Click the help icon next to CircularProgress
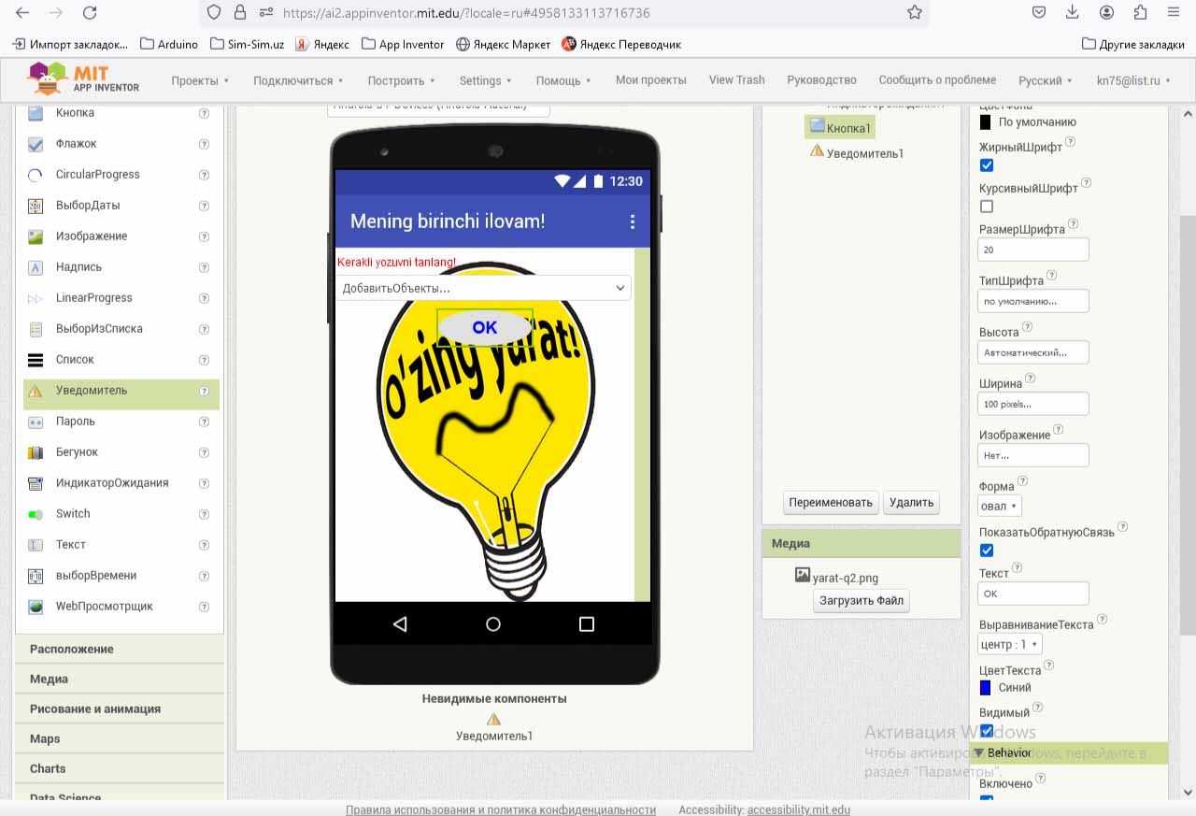The width and height of the screenshot is (1196, 816). point(204,175)
